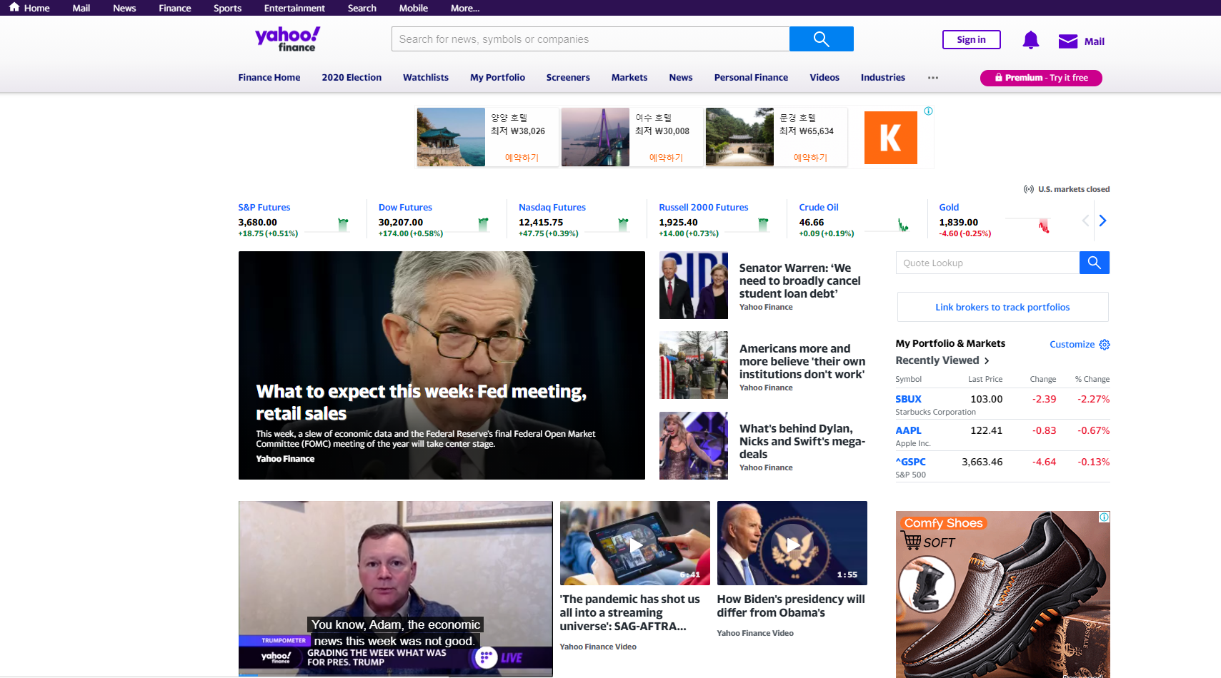
Task: Click the orange K advertisement logo
Action: [x=890, y=138]
